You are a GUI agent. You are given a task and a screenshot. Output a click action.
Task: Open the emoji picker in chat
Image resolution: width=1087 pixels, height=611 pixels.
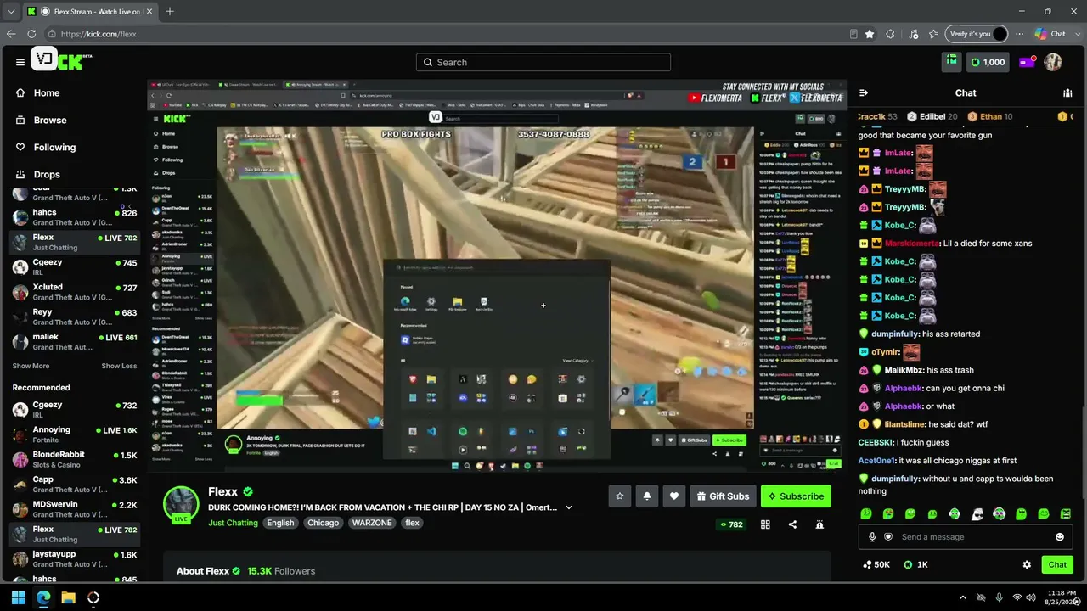[x=1060, y=537]
